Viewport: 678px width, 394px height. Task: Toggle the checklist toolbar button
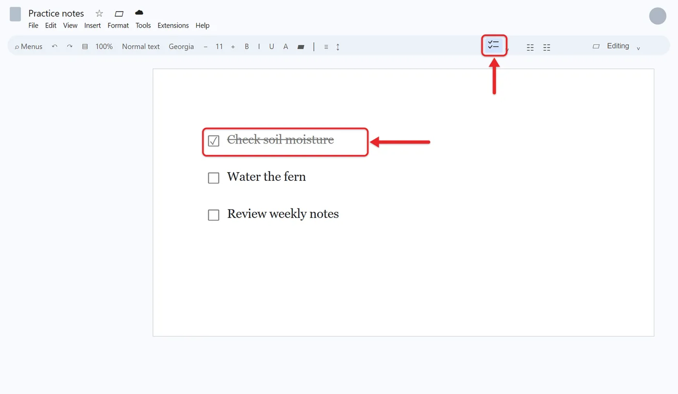pyautogui.click(x=493, y=45)
